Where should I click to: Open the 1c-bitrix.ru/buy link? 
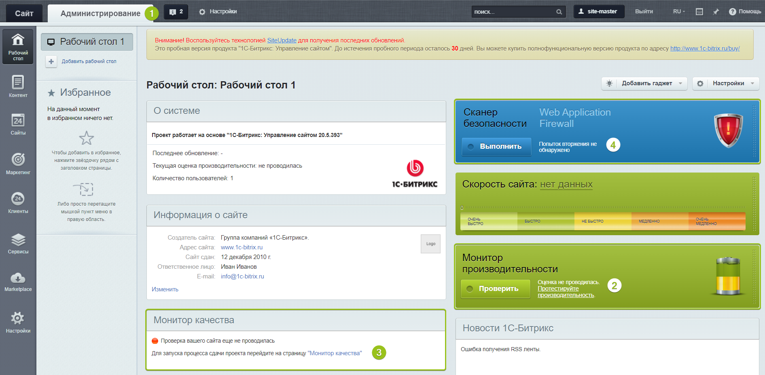705,48
